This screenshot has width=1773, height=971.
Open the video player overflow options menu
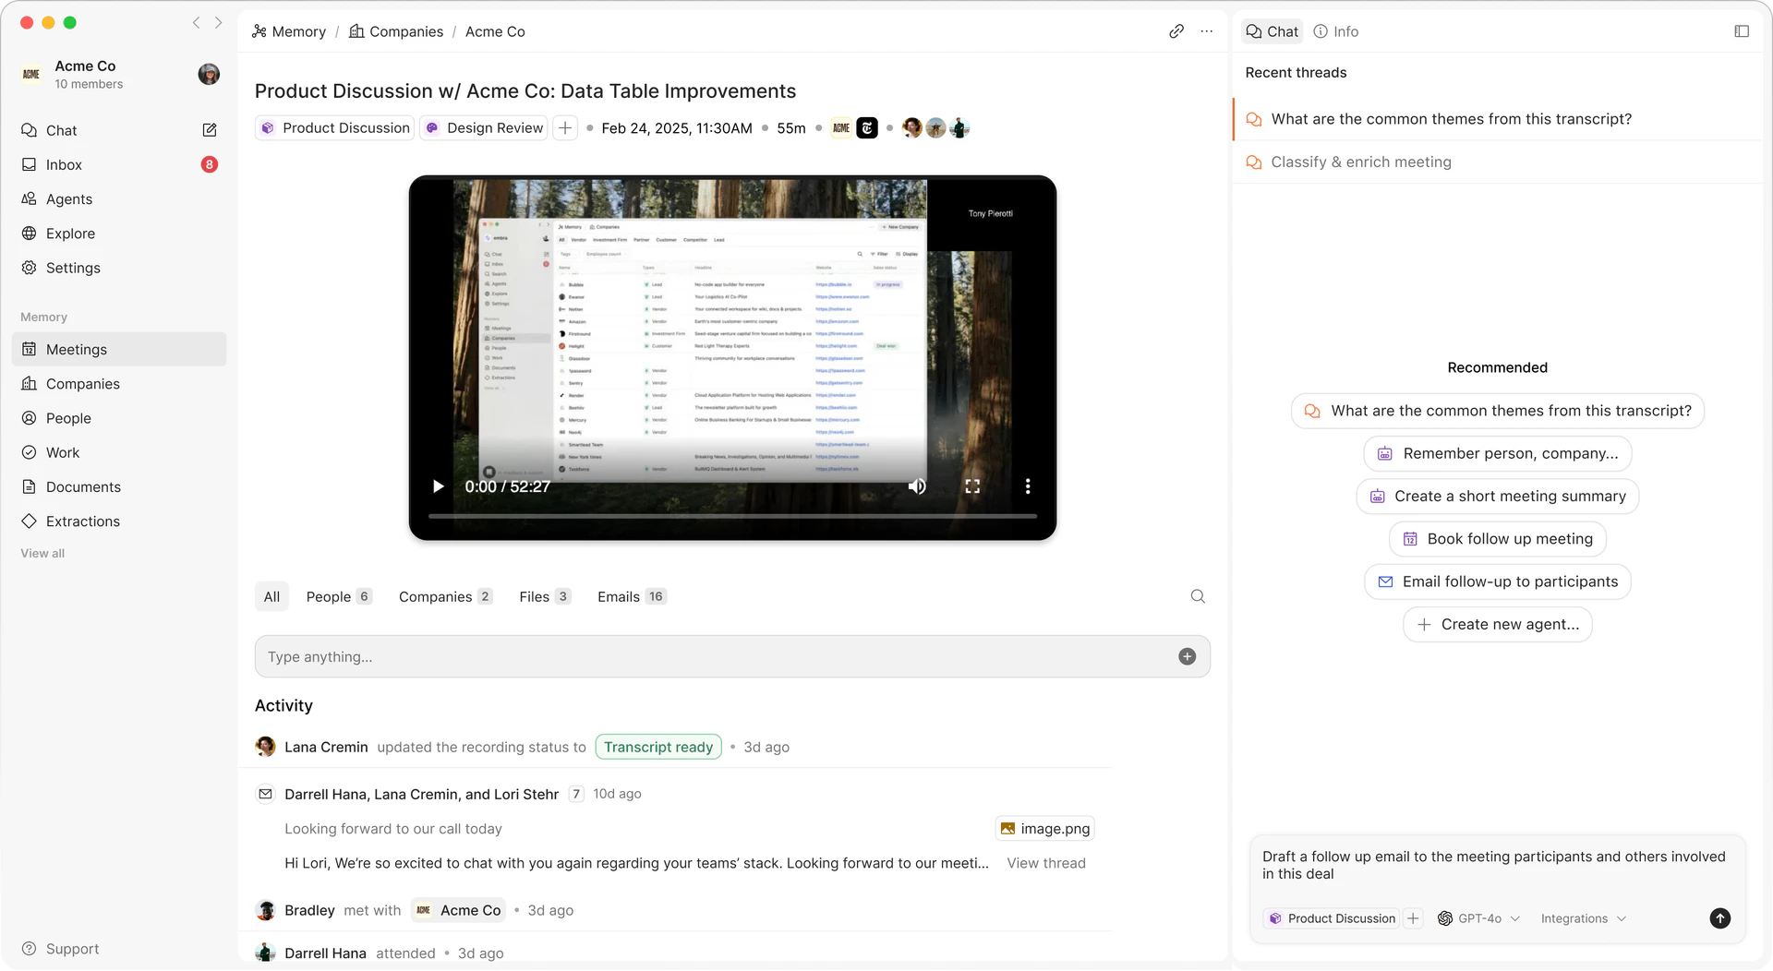(1028, 486)
